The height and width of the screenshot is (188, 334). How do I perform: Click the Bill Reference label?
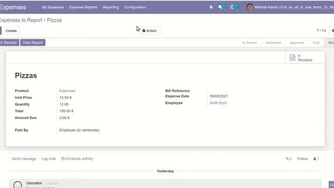(x=177, y=91)
